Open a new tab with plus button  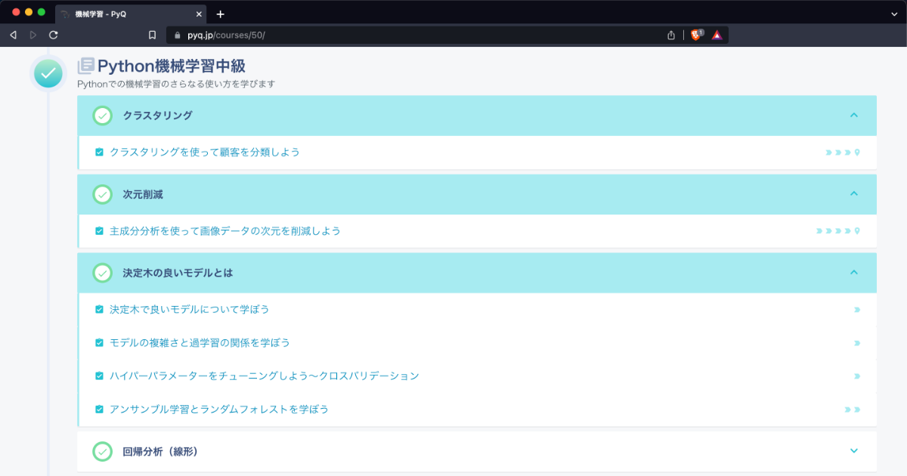pyautogui.click(x=221, y=14)
